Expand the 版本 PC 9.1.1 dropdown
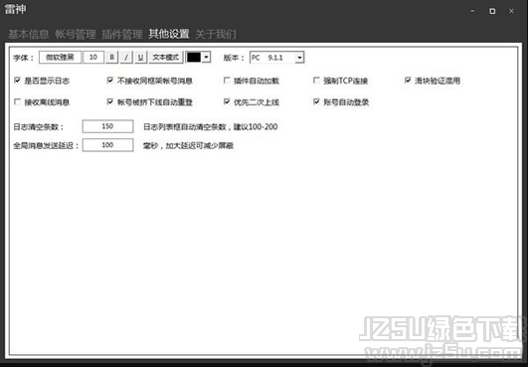 click(299, 58)
